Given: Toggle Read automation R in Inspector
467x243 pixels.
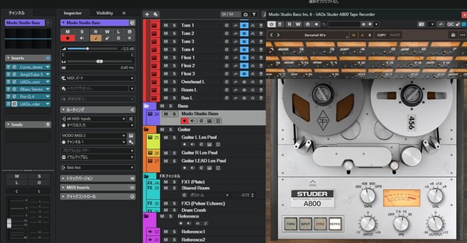Looking at the screenshot, I should point(96,32).
